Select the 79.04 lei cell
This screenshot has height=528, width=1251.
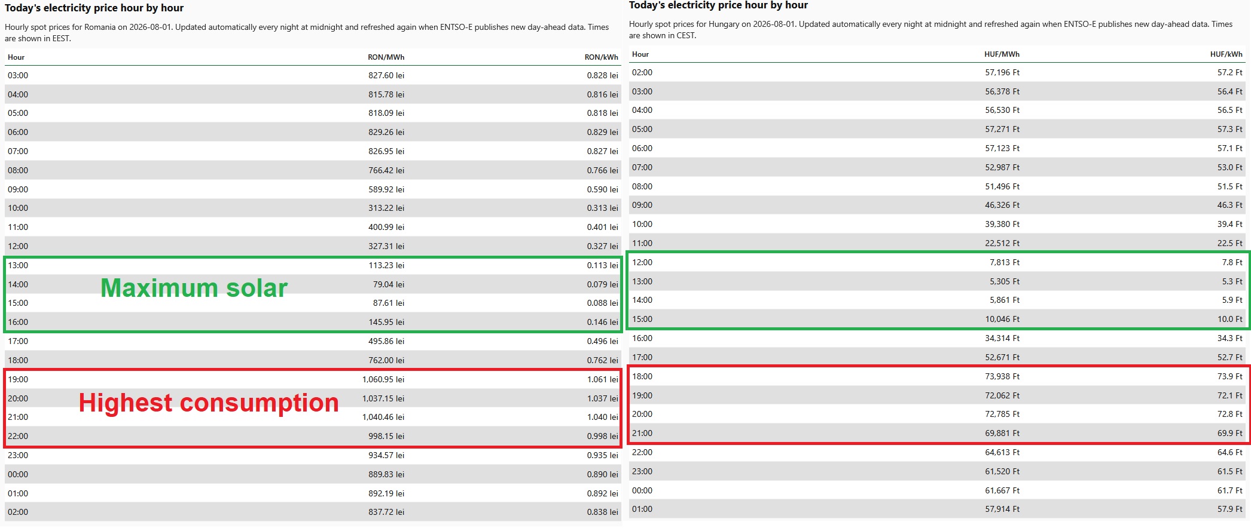(x=389, y=284)
